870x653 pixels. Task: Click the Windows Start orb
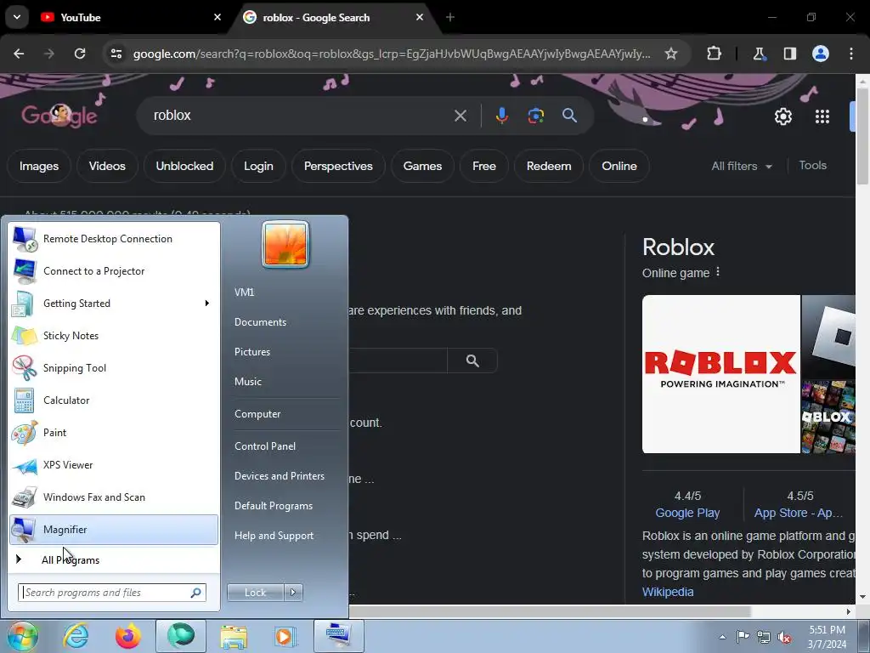[x=21, y=636]
